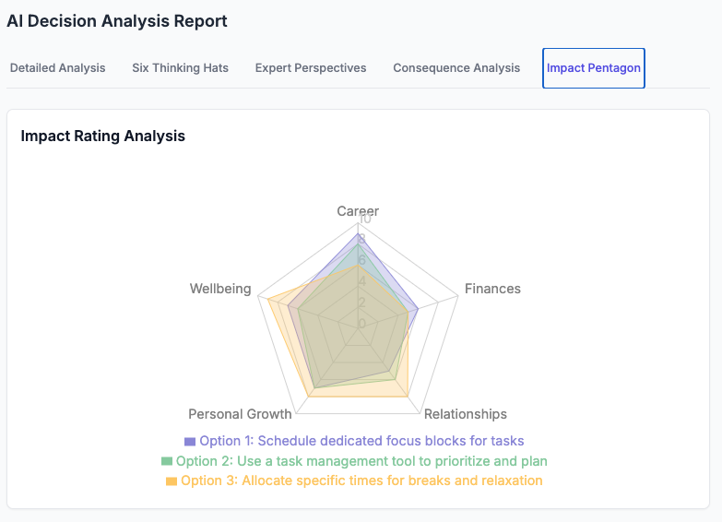Click the AI Decision Analysis Report title

117,21
